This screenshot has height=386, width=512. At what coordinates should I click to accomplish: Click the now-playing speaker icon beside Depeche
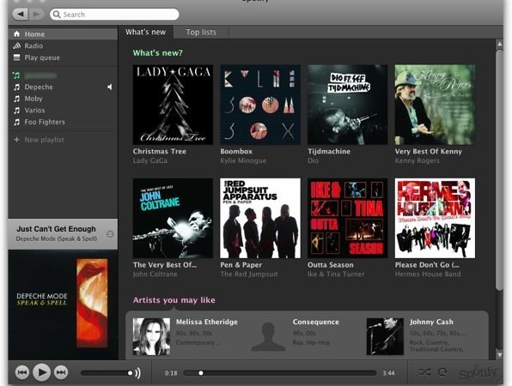(110, 87)
